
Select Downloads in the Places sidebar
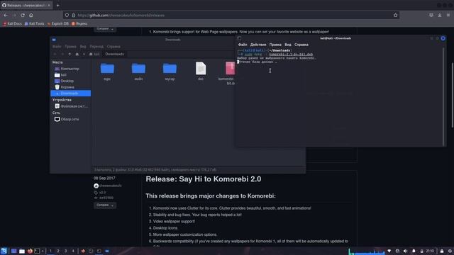(71, 93)
